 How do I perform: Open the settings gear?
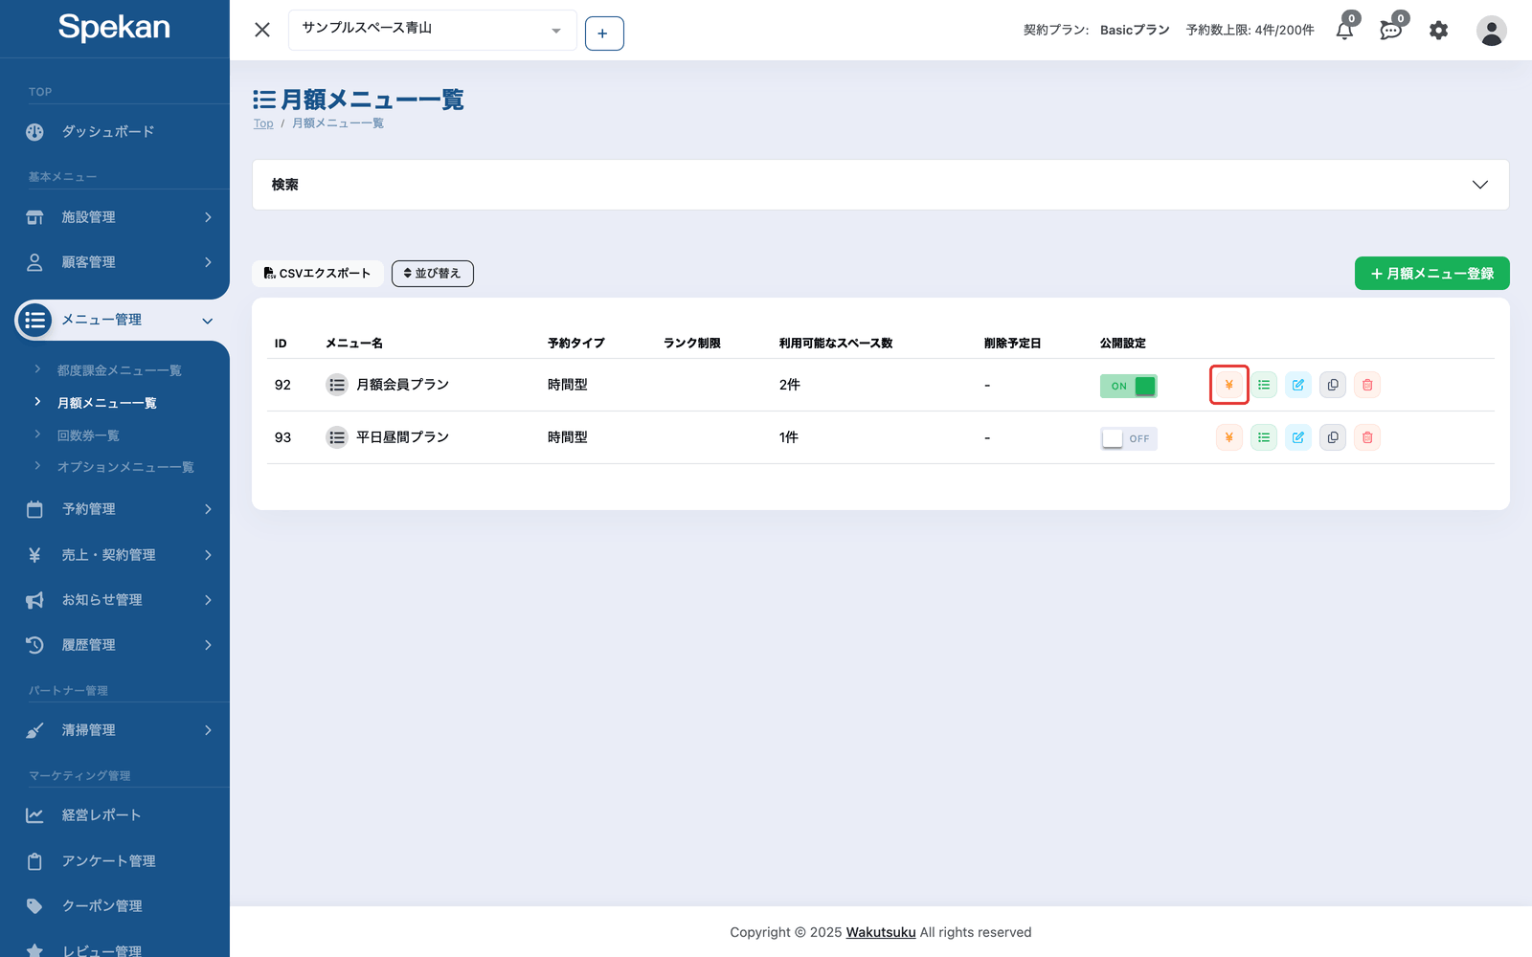[x=1439, y=31]
